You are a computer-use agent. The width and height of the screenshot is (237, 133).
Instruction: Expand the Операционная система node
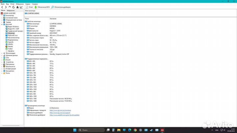point(2,20)
